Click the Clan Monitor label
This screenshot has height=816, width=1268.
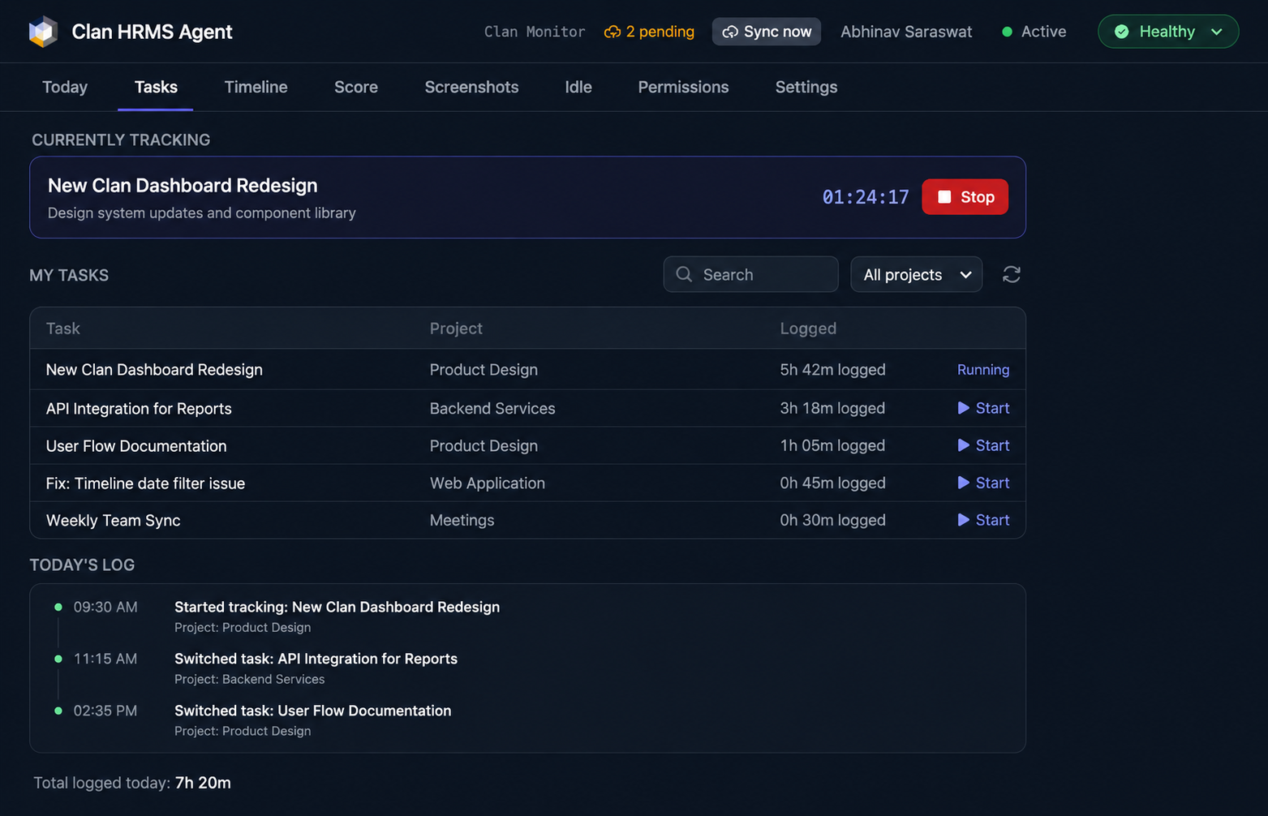(535, 32)
